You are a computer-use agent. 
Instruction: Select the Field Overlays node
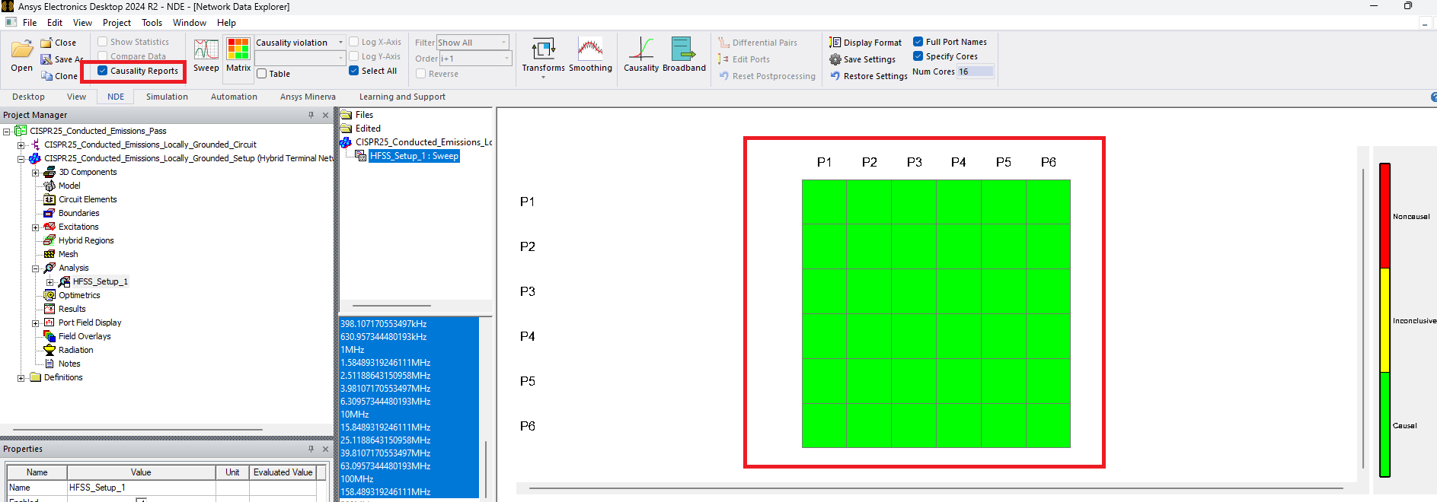click(85, 336)
